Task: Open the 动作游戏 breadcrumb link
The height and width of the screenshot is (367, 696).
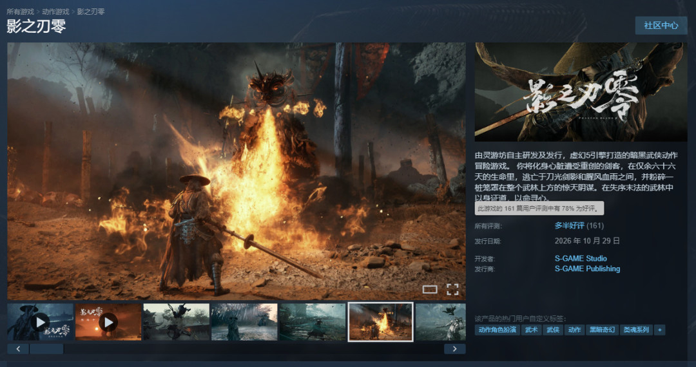Action: tap(55, 12)
